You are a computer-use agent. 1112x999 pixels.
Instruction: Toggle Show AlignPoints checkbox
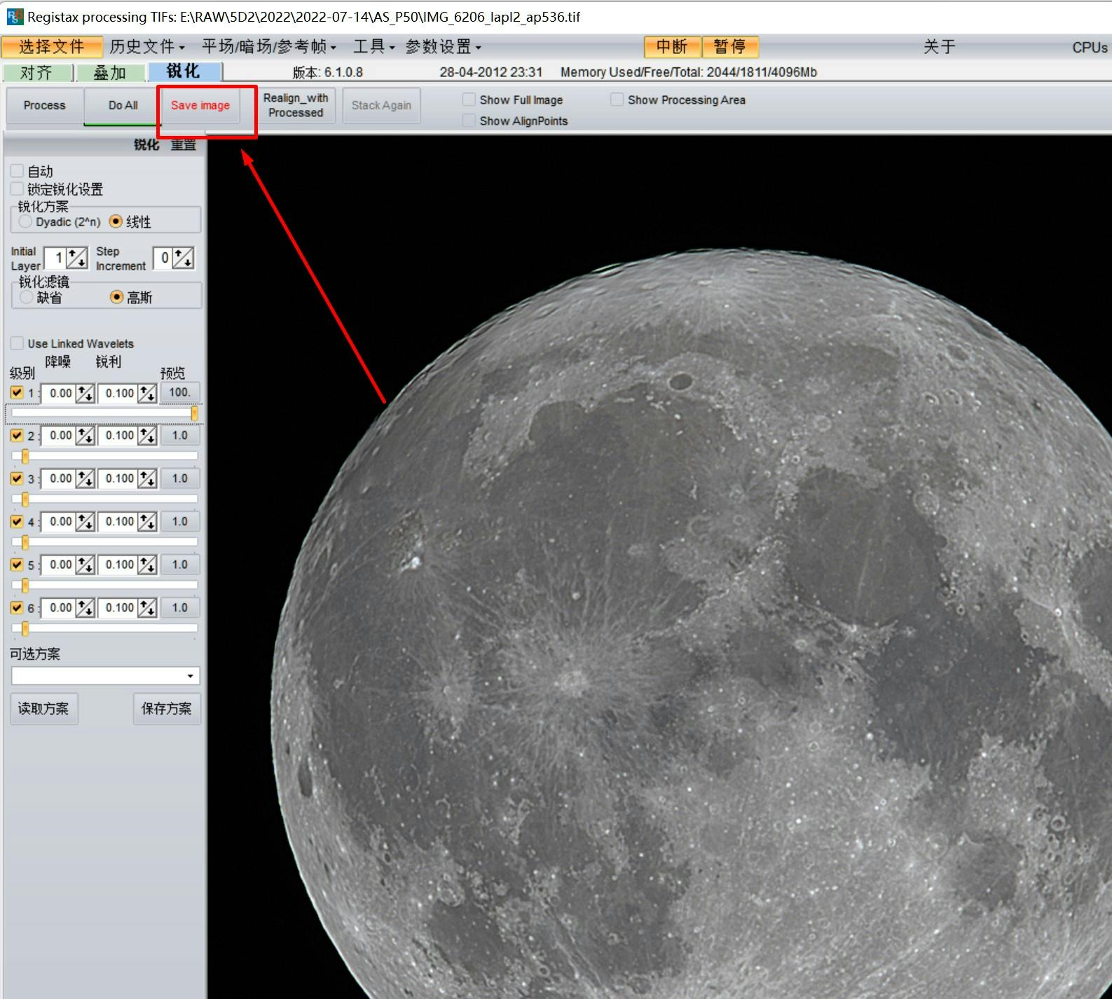coord(469,120)
